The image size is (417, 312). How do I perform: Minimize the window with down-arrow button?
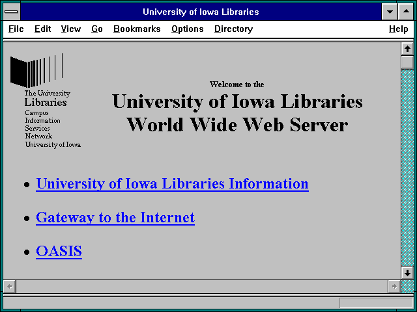390,12
